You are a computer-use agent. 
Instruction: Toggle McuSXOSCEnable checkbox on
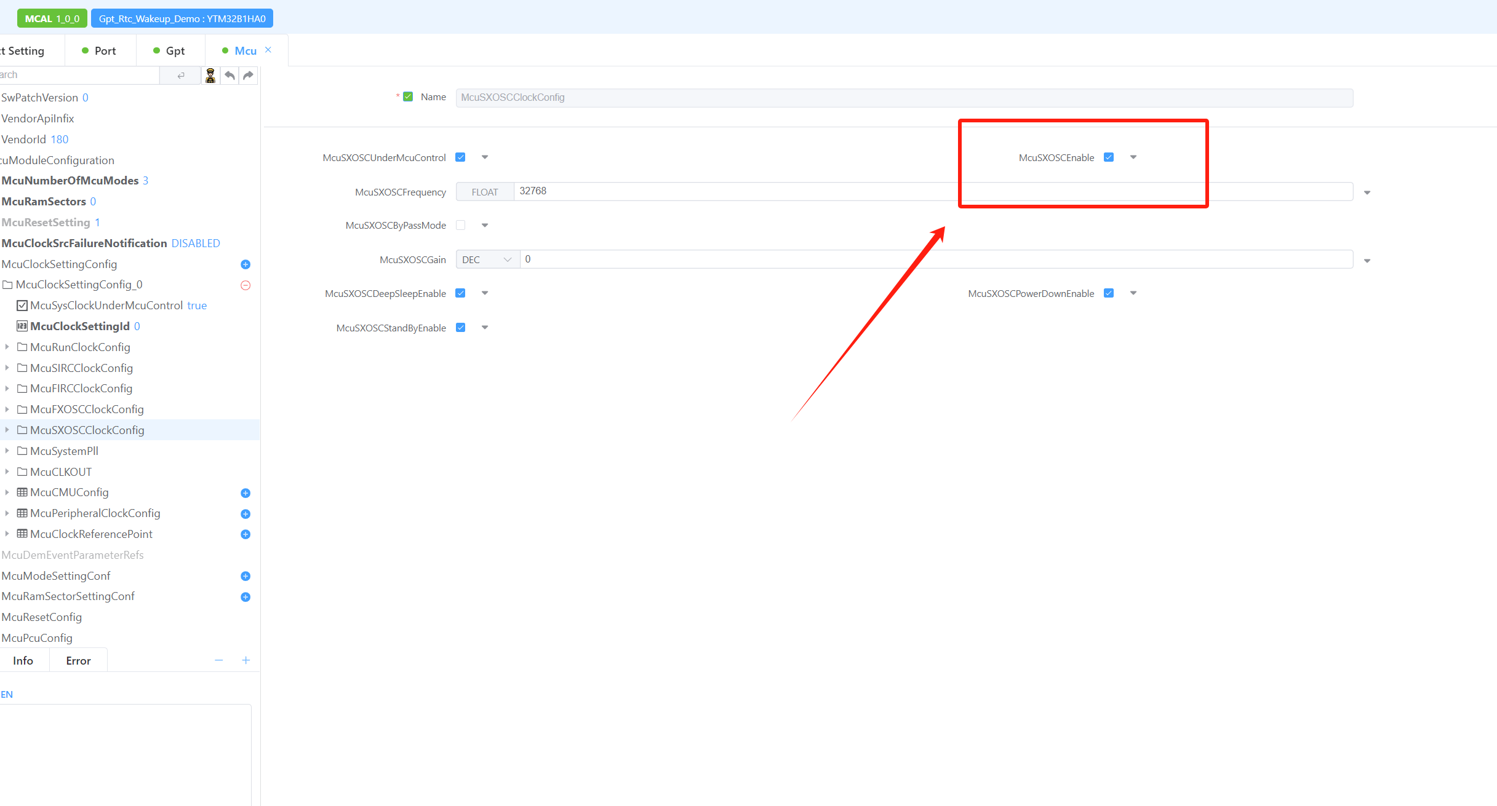click(x=1111, y=157)
